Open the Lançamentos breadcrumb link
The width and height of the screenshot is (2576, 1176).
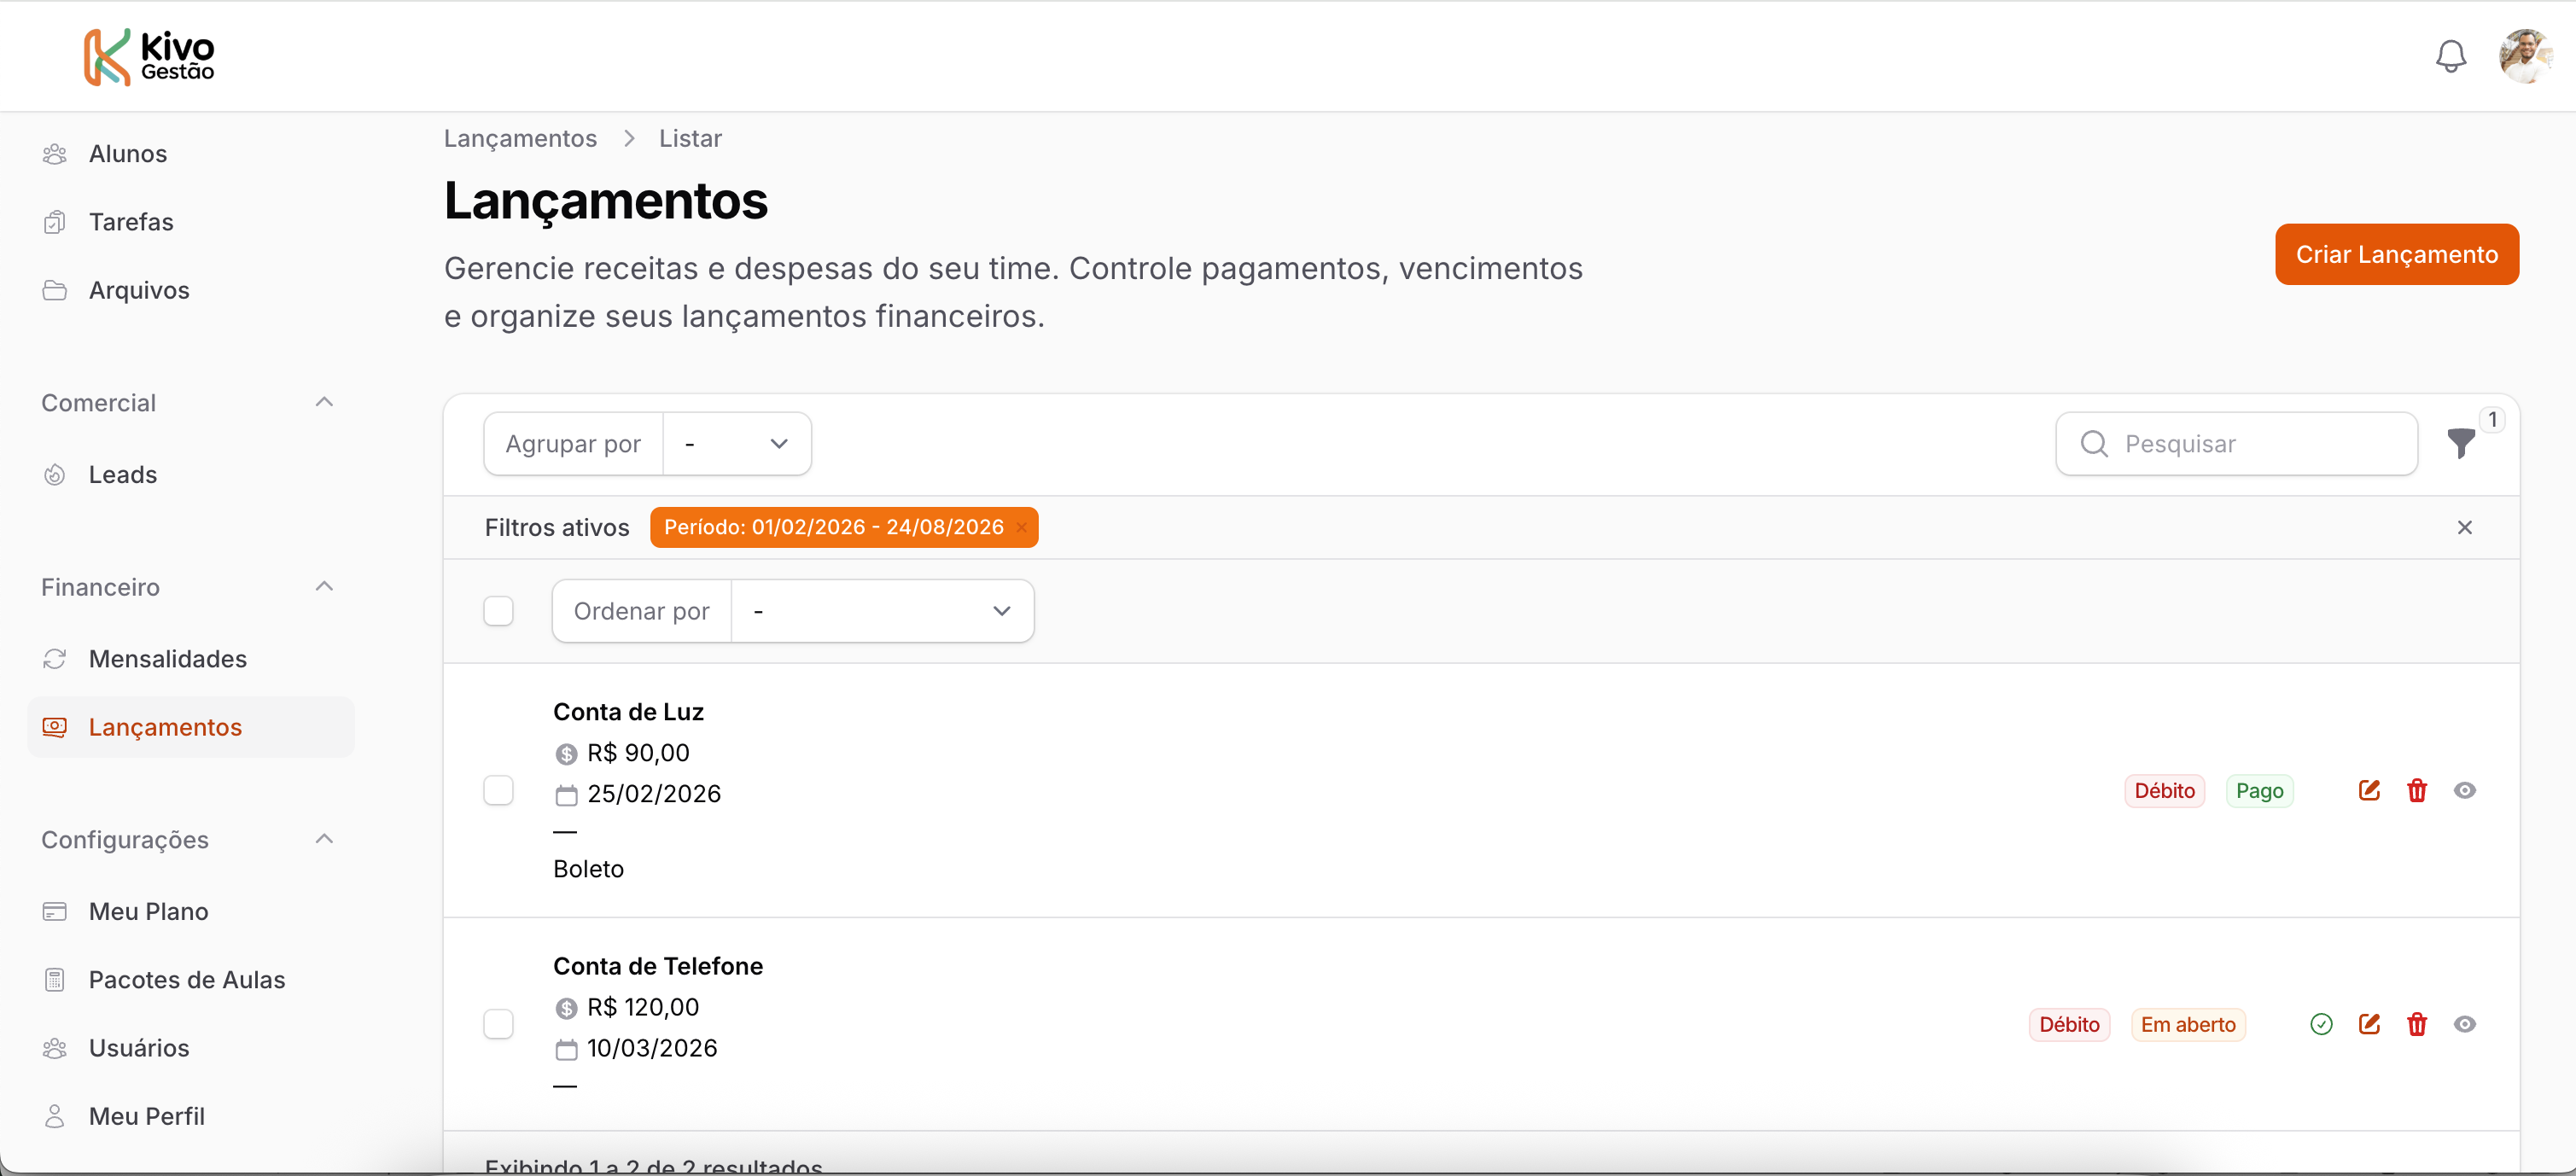[x=519, y=138]
